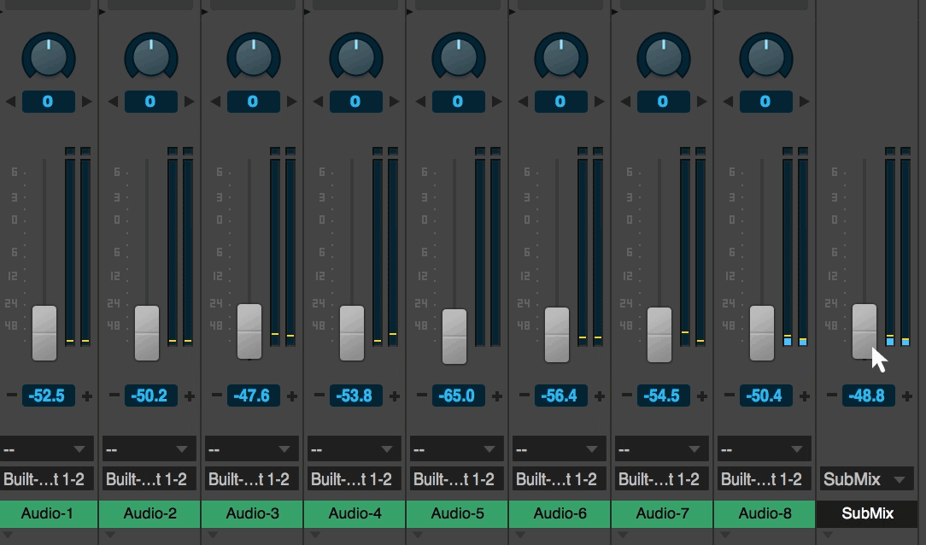The image size is (926, 545).
Task: Click the pan knob on Audio-5
Action: [x=458, y=57]
